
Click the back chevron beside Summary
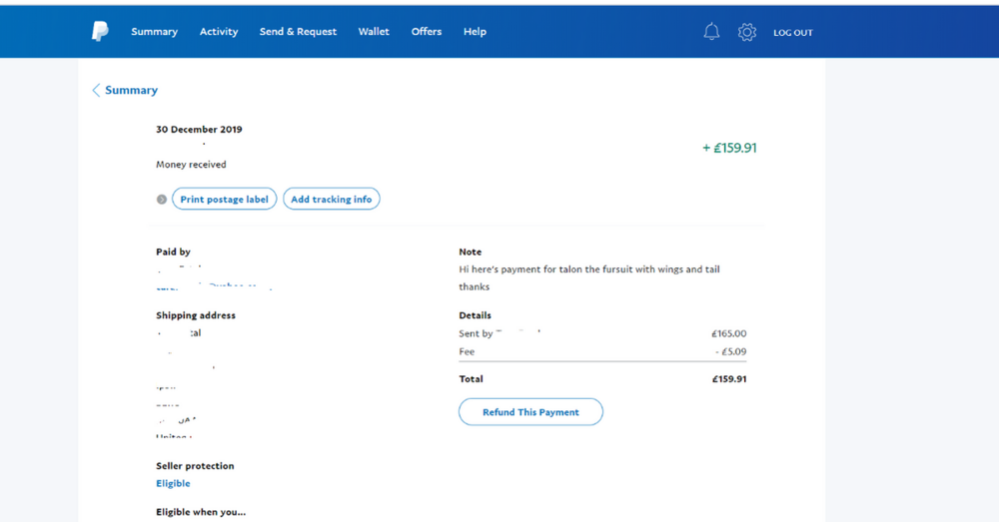pyautogui.click(x=96, y=90)
